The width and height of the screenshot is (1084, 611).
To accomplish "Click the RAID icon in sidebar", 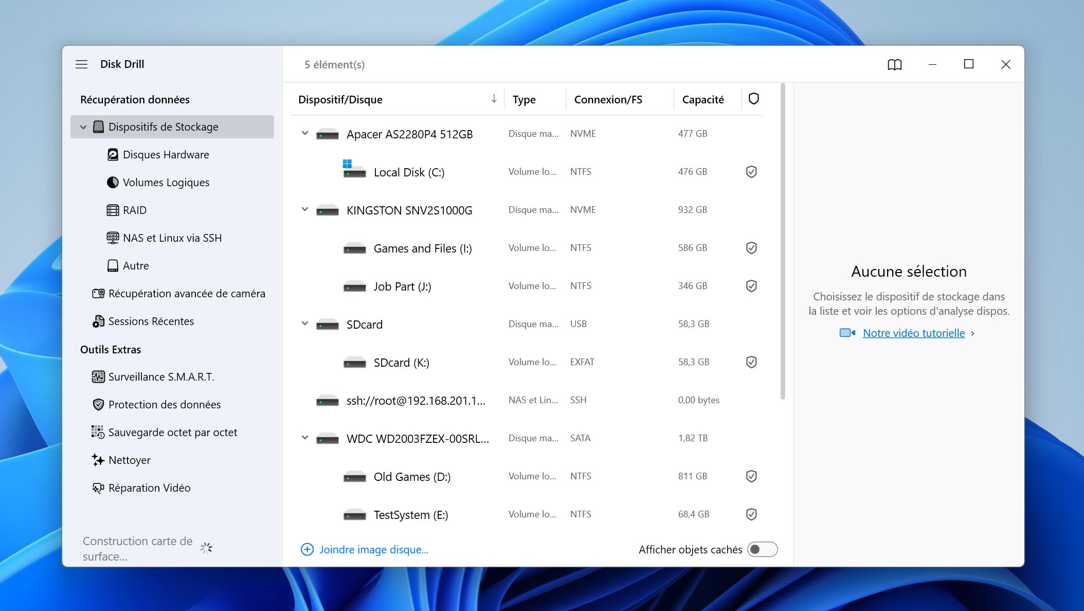I will (x=113, y=210).
